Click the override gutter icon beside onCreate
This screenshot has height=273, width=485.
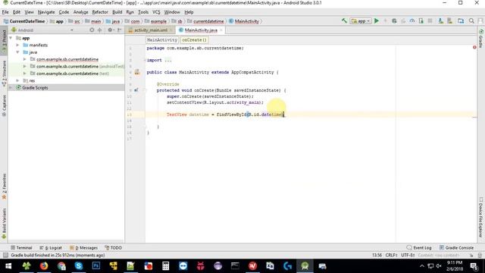pyautogui.click(x=136, y=90)
